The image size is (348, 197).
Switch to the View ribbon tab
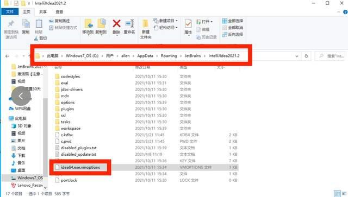pos(59,12)
